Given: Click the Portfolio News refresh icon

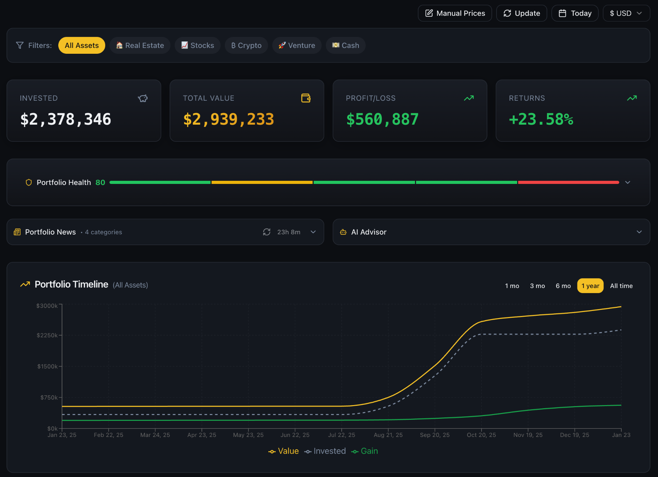Looking at the screenshot, I should 267,232.
